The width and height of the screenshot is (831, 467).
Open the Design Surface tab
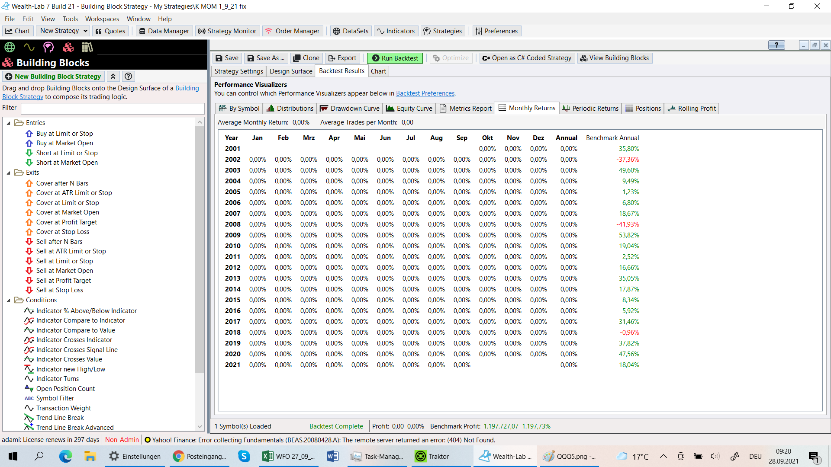(291, 71)
